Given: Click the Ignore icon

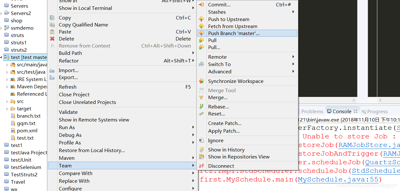Looking at the screenshot, I should [201, 140].
